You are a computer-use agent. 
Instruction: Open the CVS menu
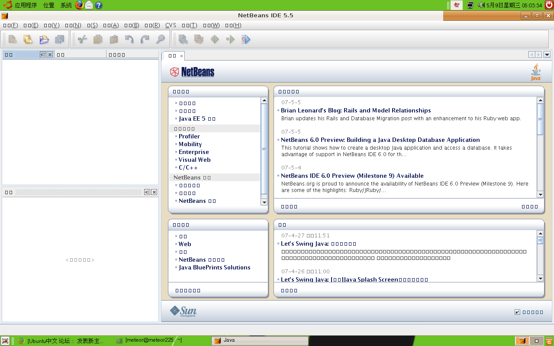click(x=171, y=26)
